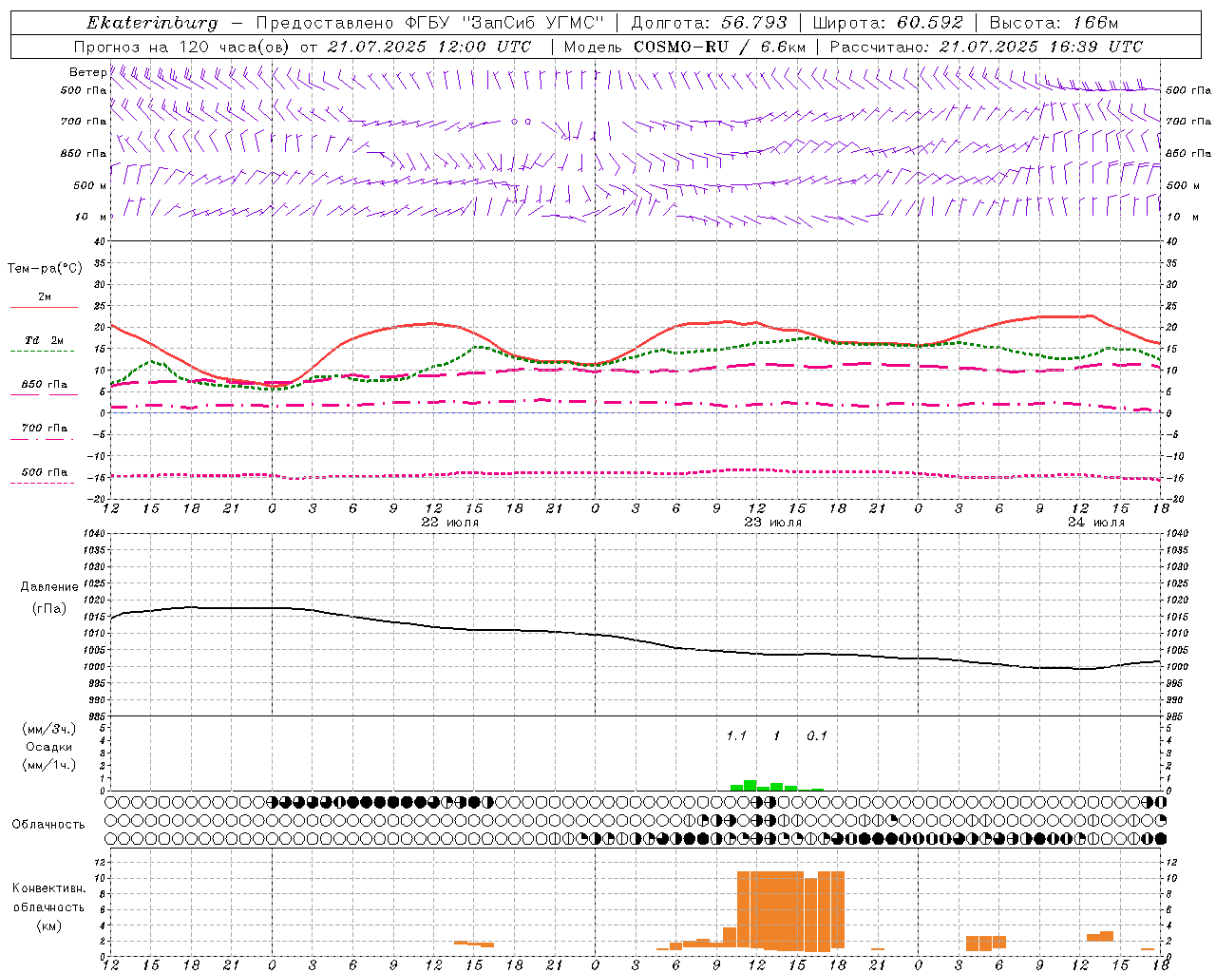Click the 'Рассчитано: 21.07.2025 16:39 UTC' timestamp
The height and width of the screenshot is (973, 1216).
pos(986,47)
